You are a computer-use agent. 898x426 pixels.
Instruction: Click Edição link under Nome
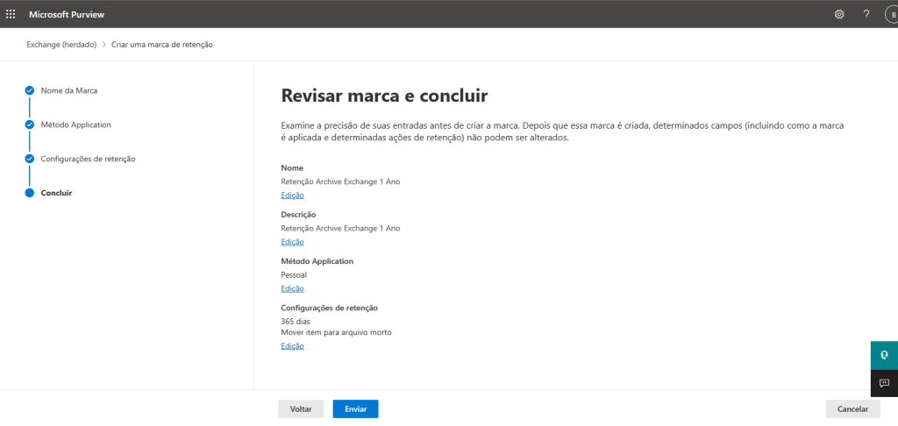pos(292,195)
